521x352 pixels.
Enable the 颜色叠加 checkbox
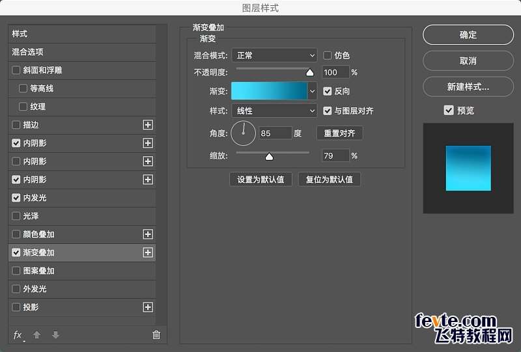tap(16, 234)
